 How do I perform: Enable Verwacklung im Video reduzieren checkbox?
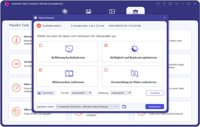coord(106,70)
